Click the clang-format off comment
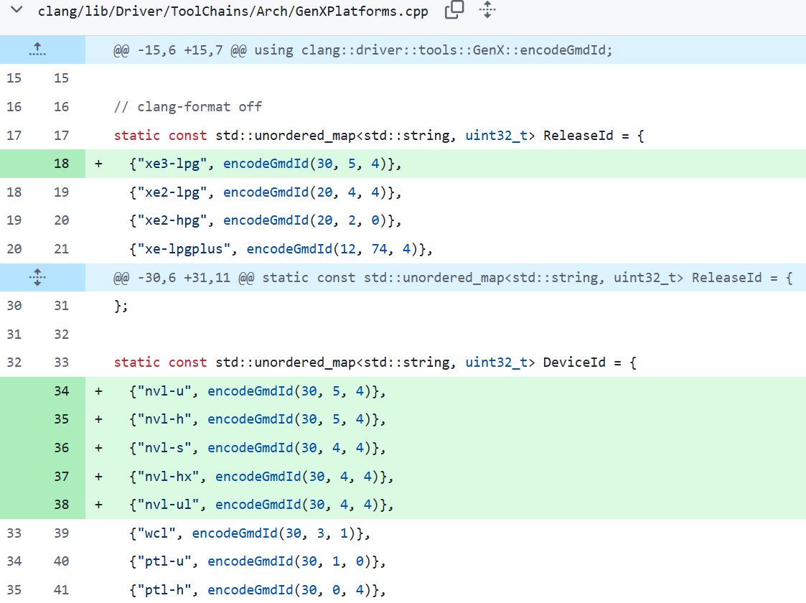Image resolution: width=806 pixels, height=603 pixels. click(x=188, y=107)
